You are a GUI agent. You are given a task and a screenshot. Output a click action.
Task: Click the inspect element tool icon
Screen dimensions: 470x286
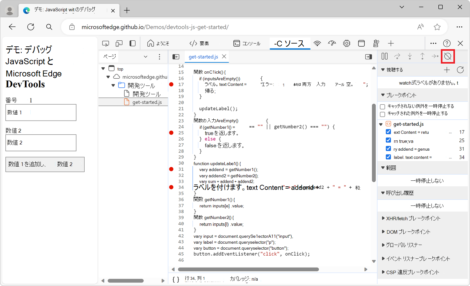point(106,43)
